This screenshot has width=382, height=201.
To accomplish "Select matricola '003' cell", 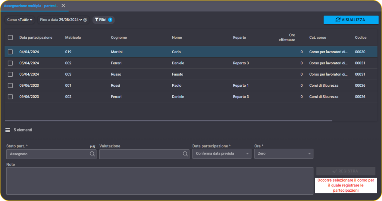I will 68,74.
